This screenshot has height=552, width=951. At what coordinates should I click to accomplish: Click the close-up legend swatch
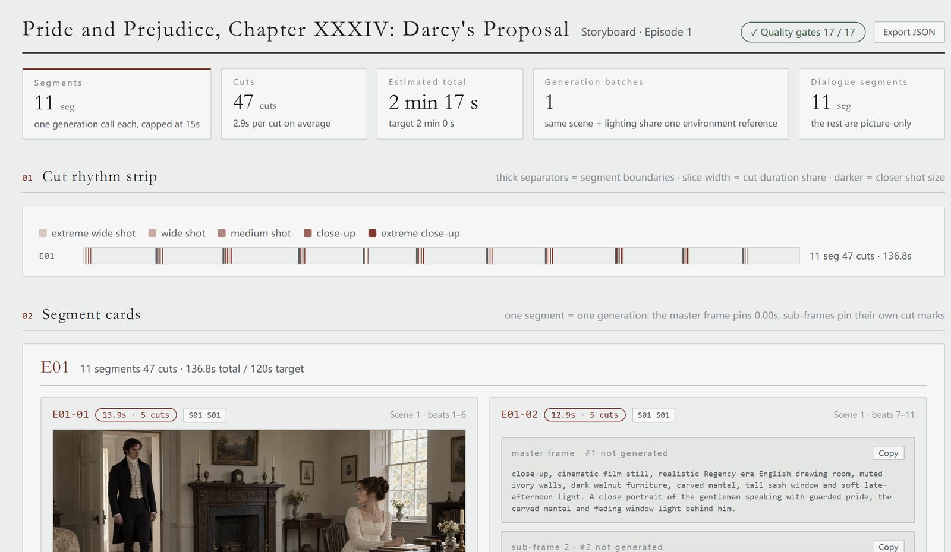point(308,234)
